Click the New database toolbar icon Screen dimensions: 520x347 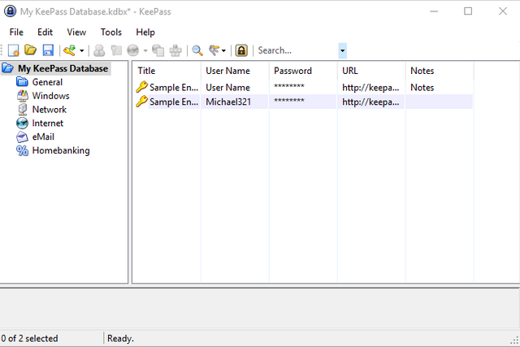(13, 50)
